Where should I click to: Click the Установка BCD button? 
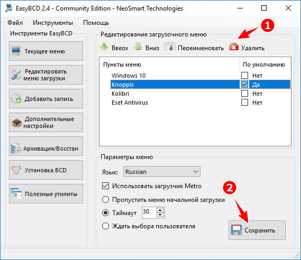pyautogui.click(x=46, y=170)
